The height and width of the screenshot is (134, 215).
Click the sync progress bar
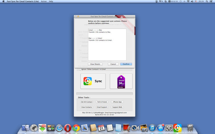coord(105,94)
